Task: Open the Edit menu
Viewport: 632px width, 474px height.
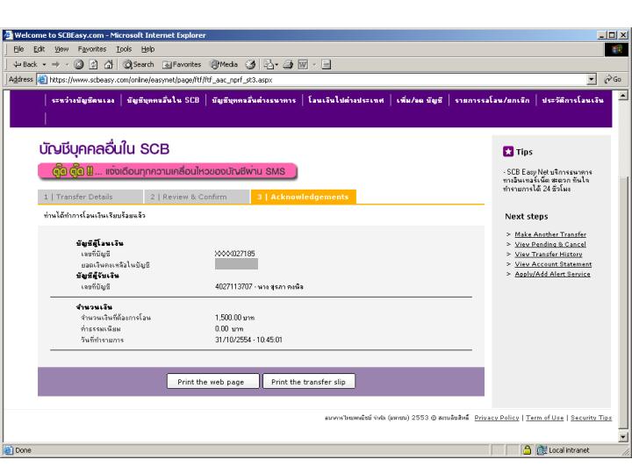Action: (39, 49)
